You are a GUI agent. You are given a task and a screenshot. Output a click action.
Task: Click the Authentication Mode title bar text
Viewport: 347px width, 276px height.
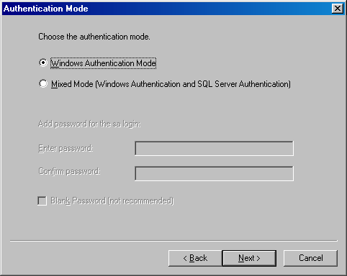pos(46,9)
